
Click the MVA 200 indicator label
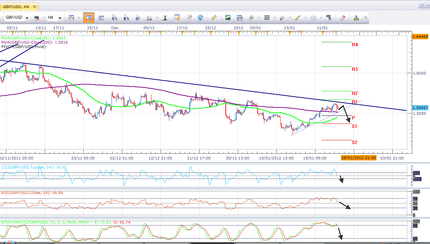coord(35,42)
